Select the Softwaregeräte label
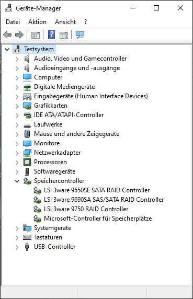Image resolution: width=193 pixels, height=299 pixels. click(54, 171)
